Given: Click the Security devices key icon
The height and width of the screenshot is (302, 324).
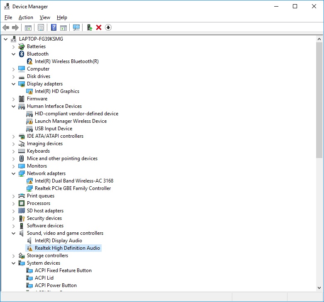Looking at the screenshot, I should pos(22,218).
